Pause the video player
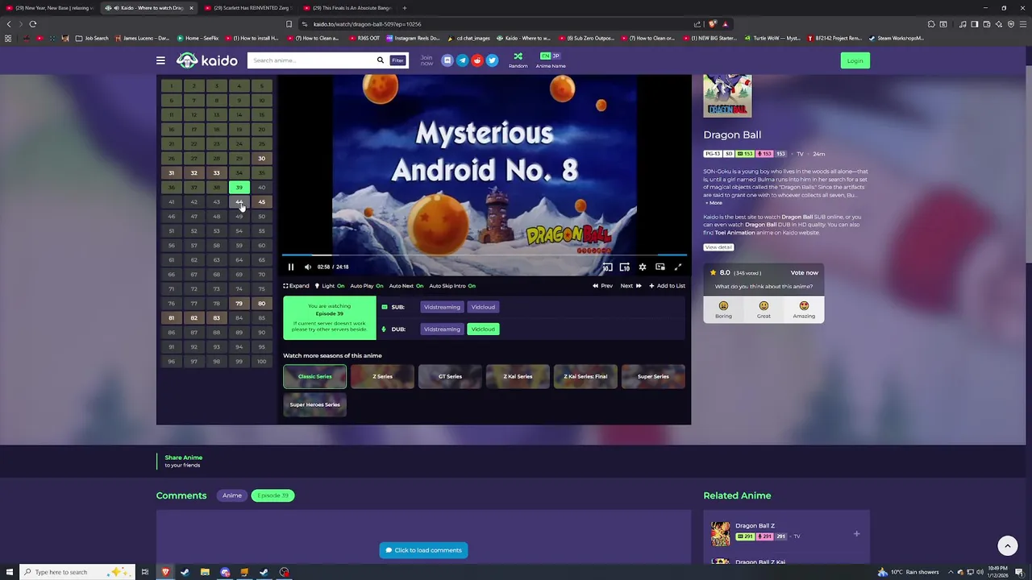This screenshot has width=1032, height=580. pyautogui.click(x=291, y=267)
